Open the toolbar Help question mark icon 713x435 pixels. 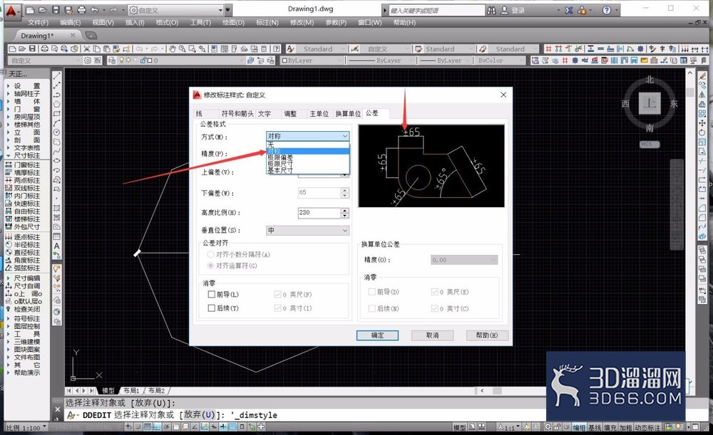click(x=276, y=48)
